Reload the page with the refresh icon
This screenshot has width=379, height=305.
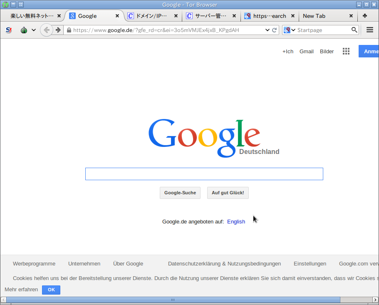click(x=274, y=30)
